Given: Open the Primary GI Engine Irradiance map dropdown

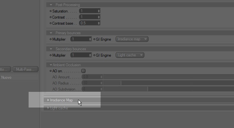Looking at the screenshot, I should (132, 39).
